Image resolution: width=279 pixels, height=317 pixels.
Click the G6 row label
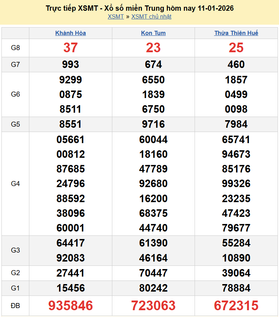15,94
